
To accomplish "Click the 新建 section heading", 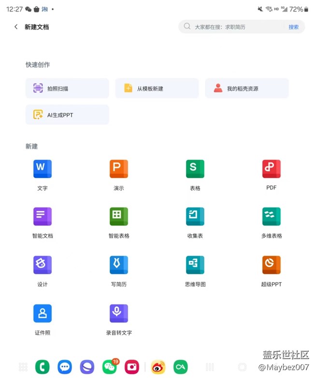I will click(31, 146).
